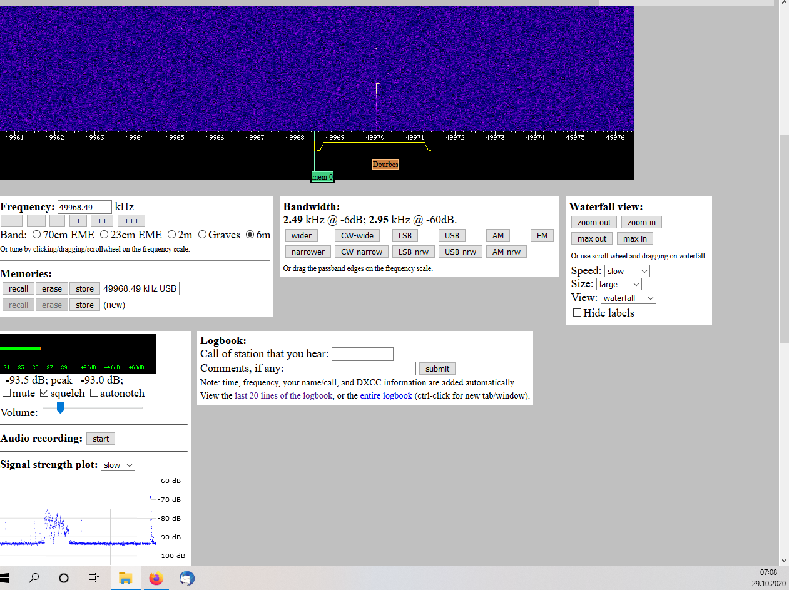Click the memory label text field
Image resolution: width=789 pixels, height=590 pixels.
point(198,288)
